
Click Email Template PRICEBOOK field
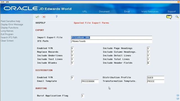click(x=90, y=81)
